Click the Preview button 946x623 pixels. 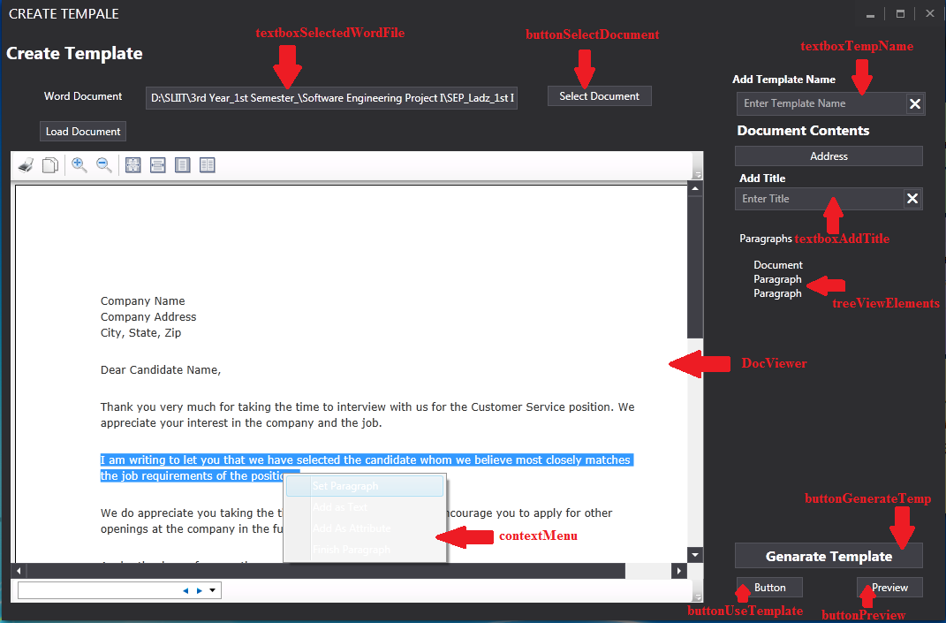[889, 587]
